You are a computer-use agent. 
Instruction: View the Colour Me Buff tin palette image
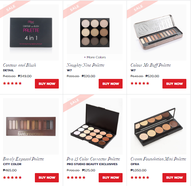point(158,32)
